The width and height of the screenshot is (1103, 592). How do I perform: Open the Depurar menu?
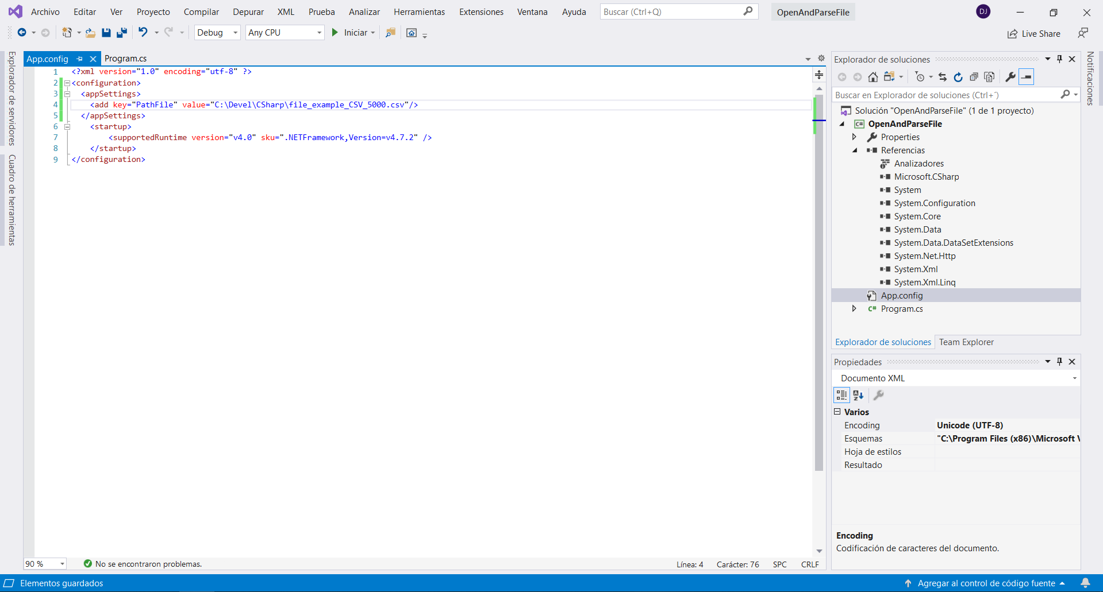pyautogui.click(x=248, y=12)
